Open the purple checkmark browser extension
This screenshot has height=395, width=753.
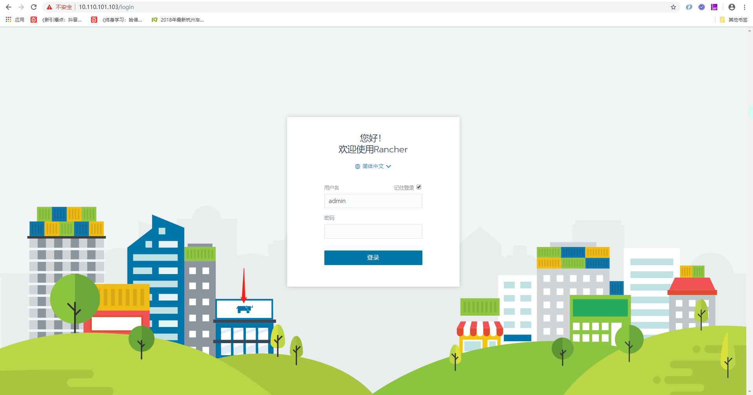point(702,7)
